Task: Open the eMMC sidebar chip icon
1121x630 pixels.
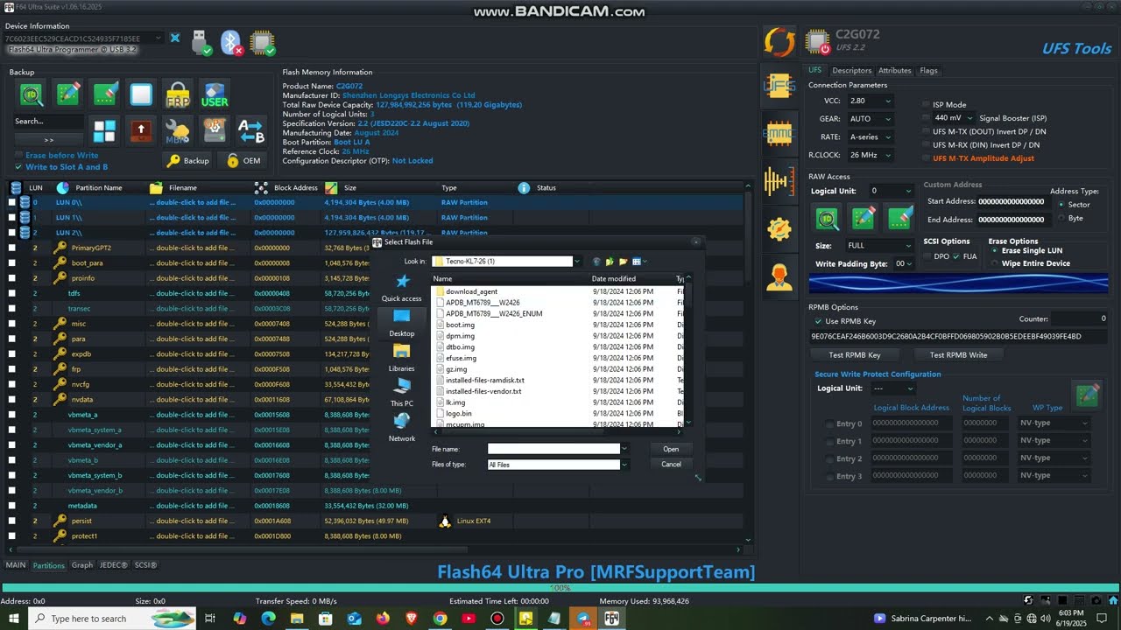Action: (779, 133)
